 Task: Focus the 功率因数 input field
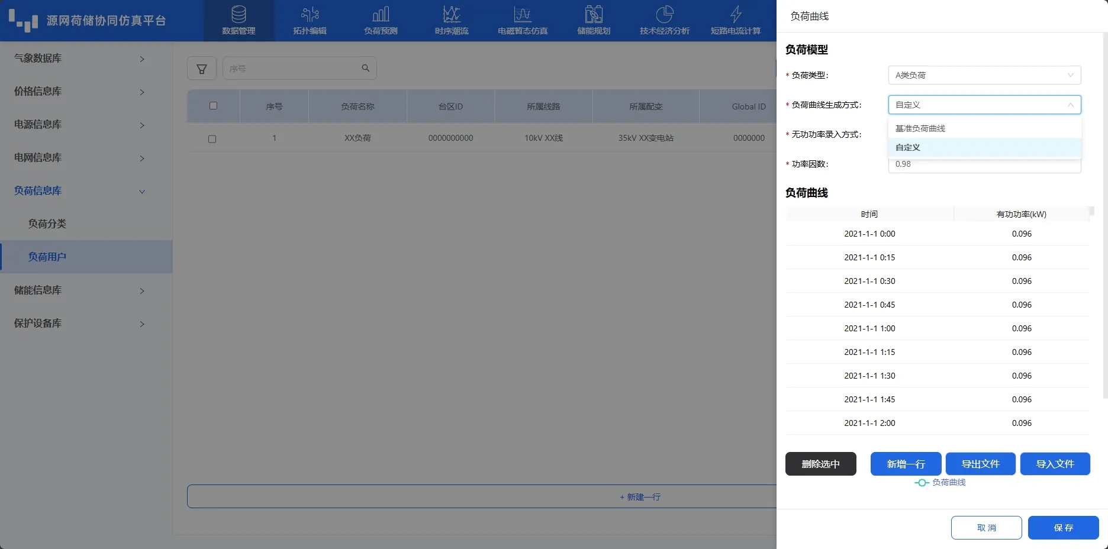coord(984,164)
